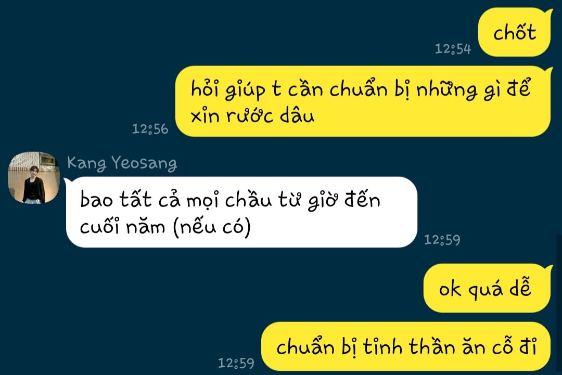Screen dimensions: 562x375
Task: Click the 'cuối năm' words in the white bubble
Action: pos(123,227)
